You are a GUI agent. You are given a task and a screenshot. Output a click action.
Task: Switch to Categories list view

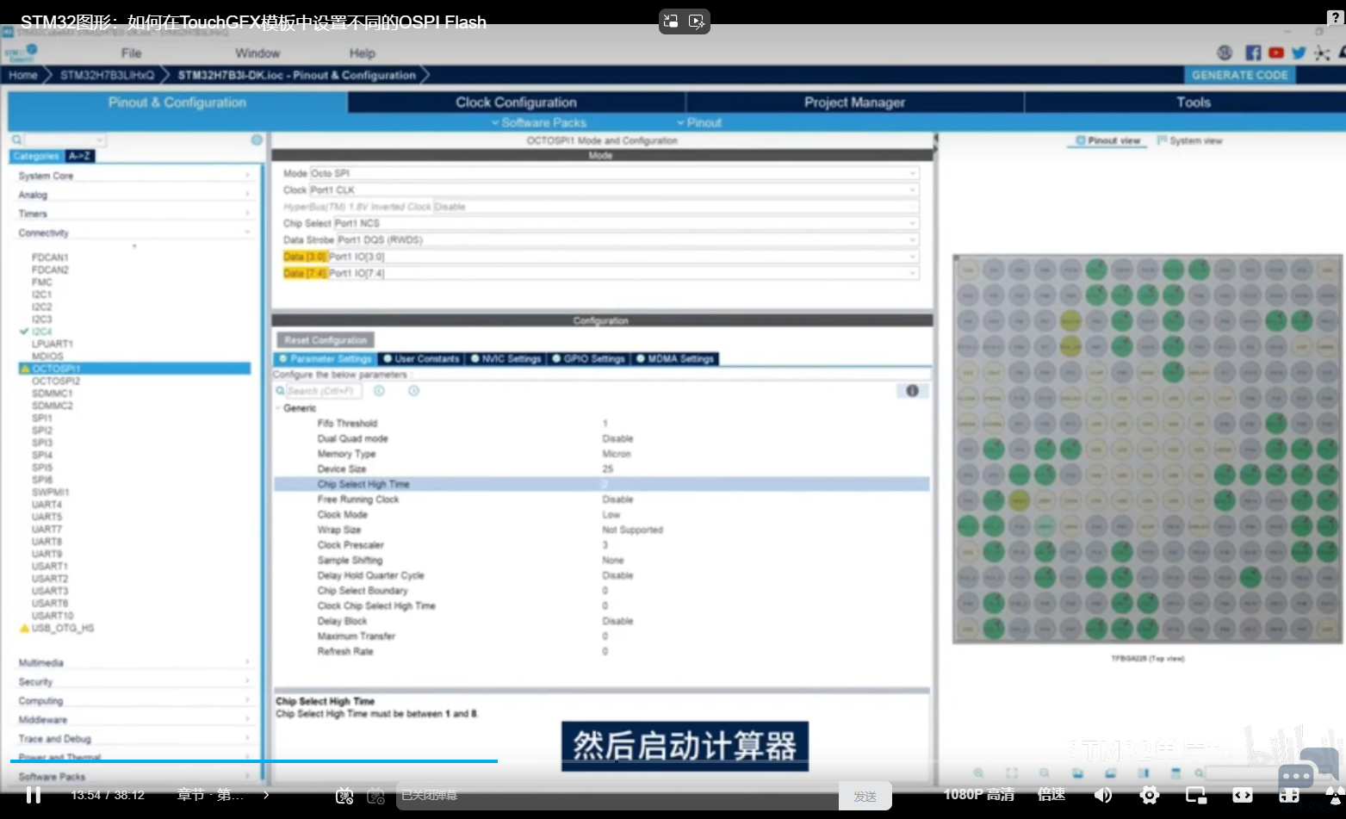(x=36, y=156)
